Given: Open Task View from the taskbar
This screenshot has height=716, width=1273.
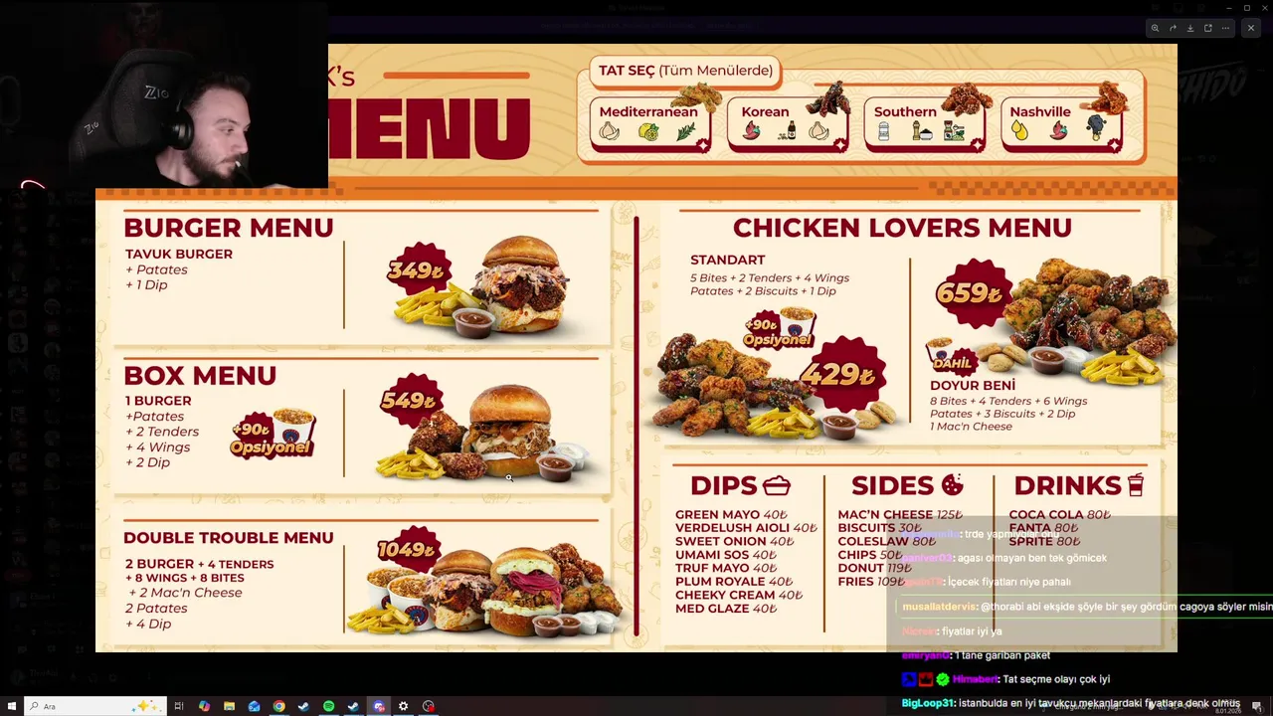Looking at the screenshot, I should tap(179, 706).
